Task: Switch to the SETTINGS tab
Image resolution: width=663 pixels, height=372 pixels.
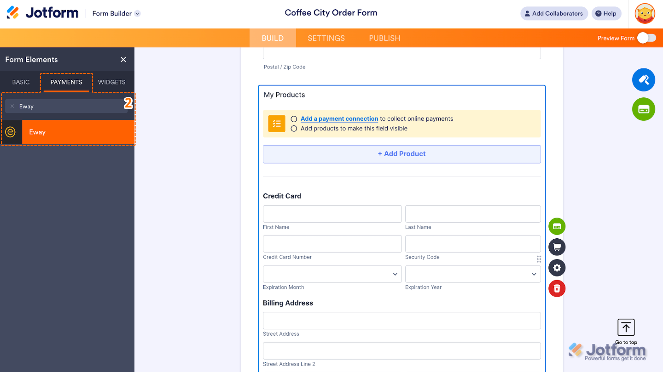Action: pyautogui.click(x=326, y=38)
